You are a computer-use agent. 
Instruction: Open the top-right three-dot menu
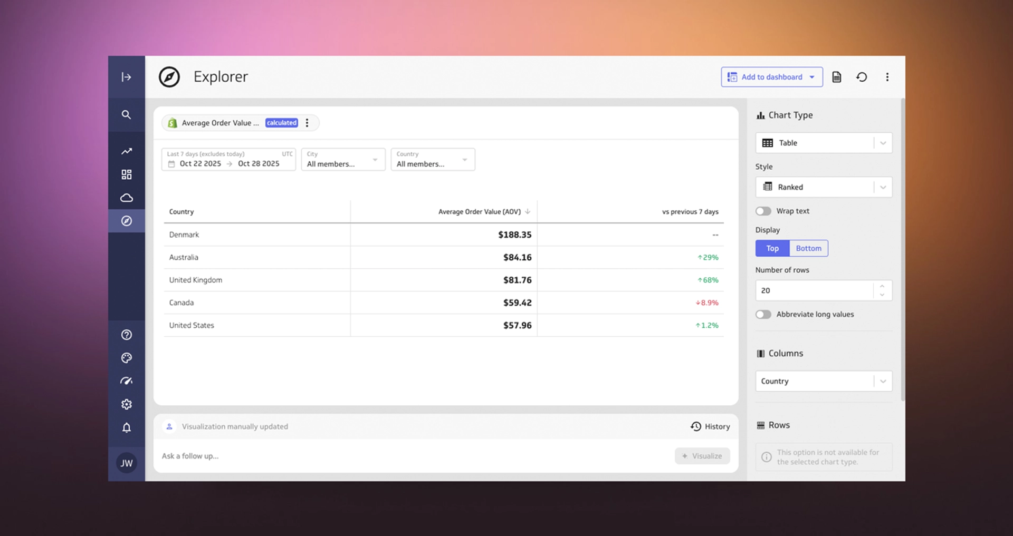point(887,77)
